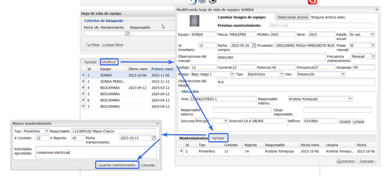The height and width of the screenshot is (176, 392).
Task: Open the Tipo Preventivo dropdown
Action: (x=47, y=131)
